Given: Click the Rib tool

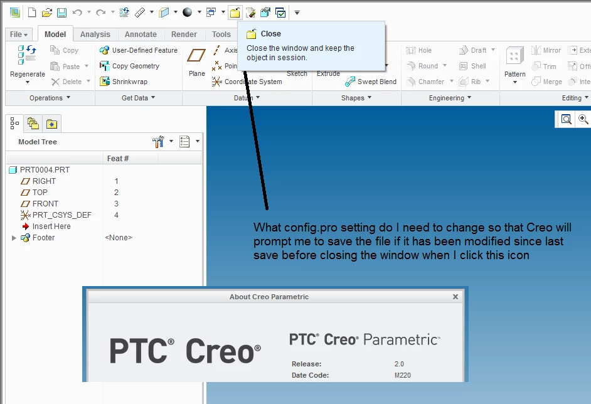Looking at the screenshot, I should (470, 82).
